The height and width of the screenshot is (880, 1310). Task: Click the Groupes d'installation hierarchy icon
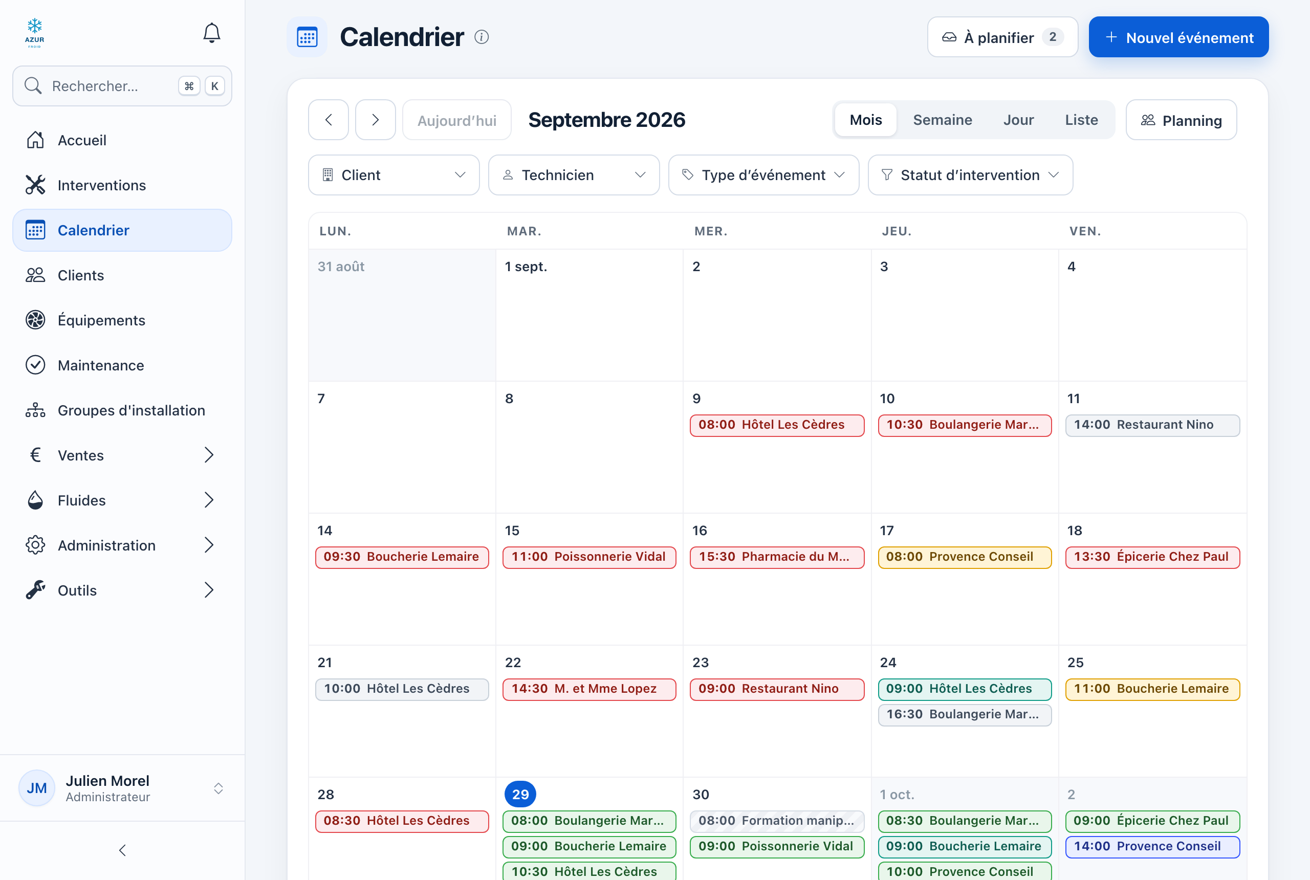pos(35,410)
